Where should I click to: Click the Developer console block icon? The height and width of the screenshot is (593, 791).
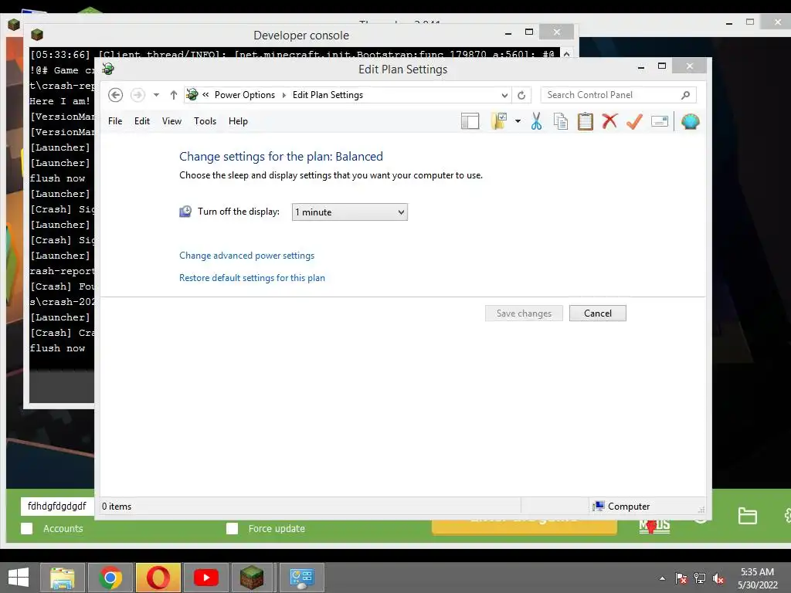point(37,35)
